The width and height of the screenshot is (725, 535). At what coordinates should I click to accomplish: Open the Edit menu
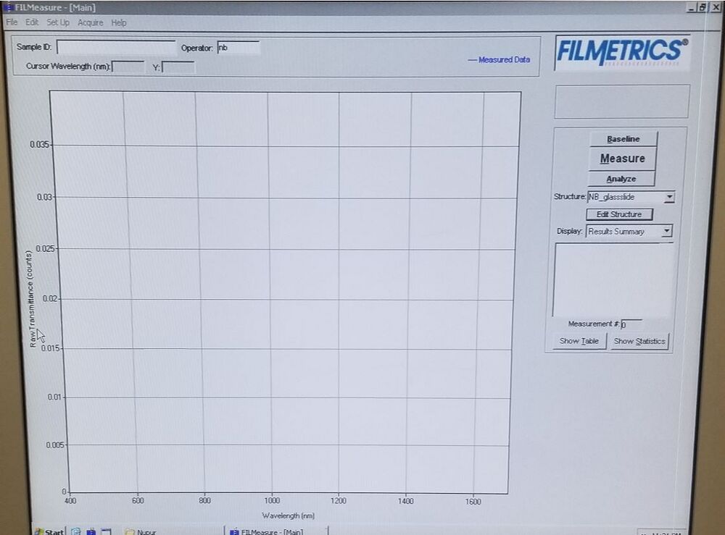pyautogui.click(x=31, y=22)
